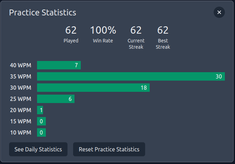Select the Current Streak label
Viewport: 235px width, 164px height.
coord(136,44)
